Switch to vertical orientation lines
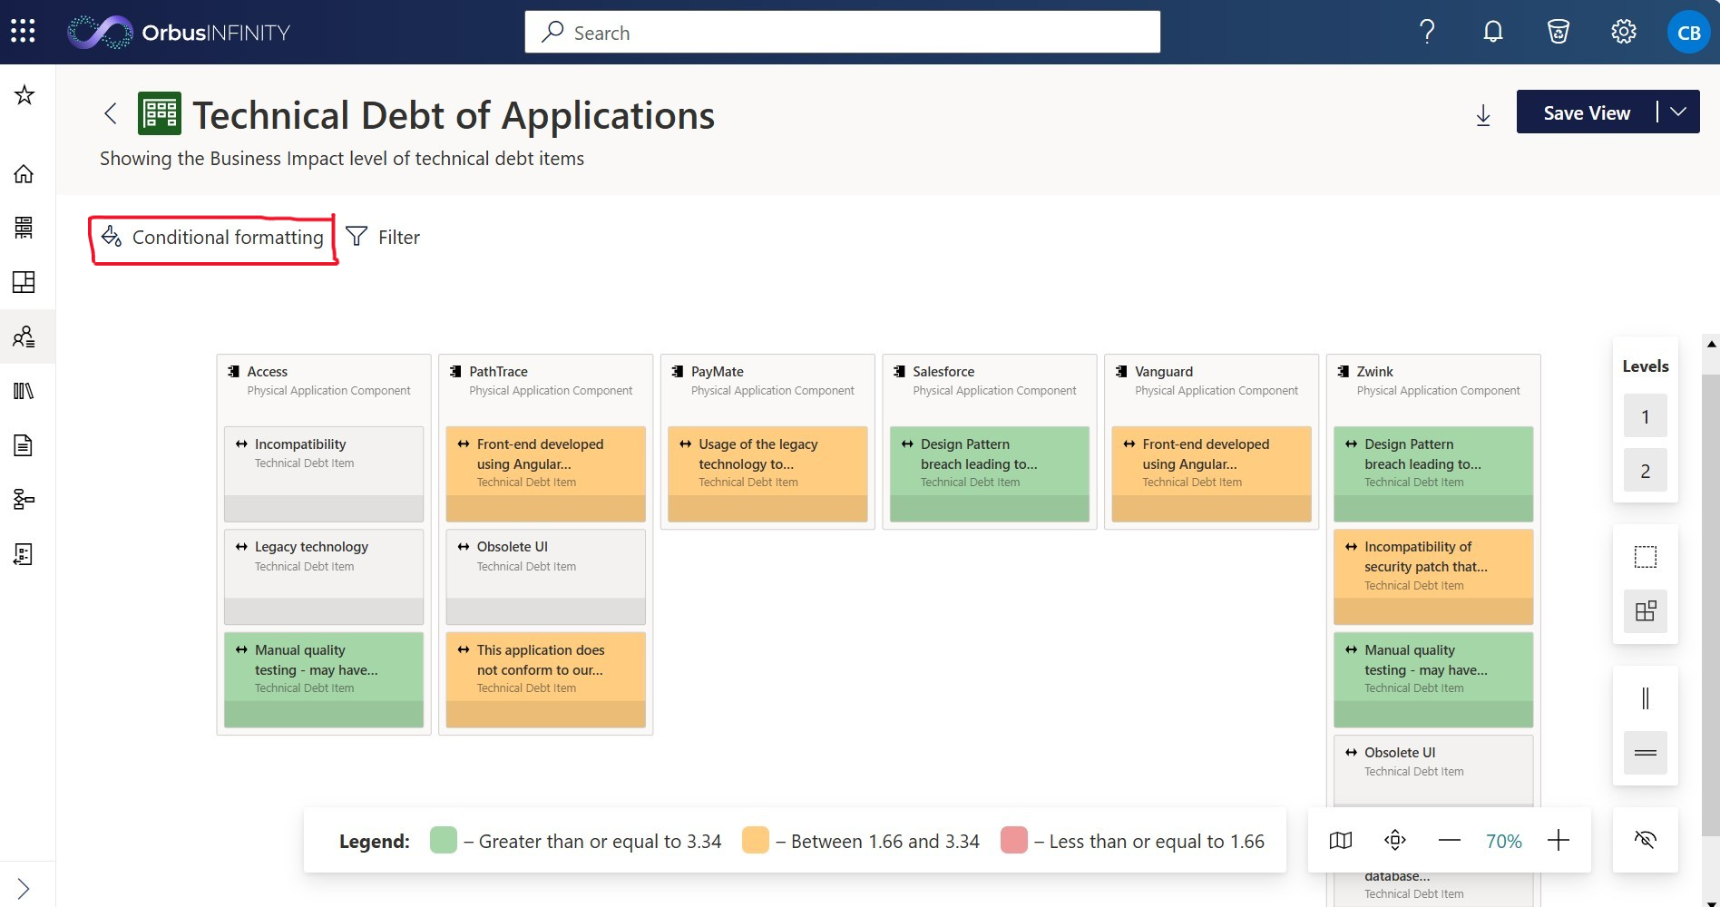The width and height of the screenshot is (1720, 907). (1645, 698)
